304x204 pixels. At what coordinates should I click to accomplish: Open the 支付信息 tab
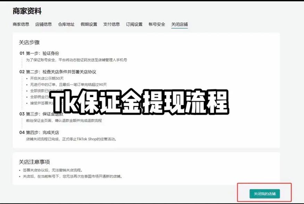pos(110,24)
